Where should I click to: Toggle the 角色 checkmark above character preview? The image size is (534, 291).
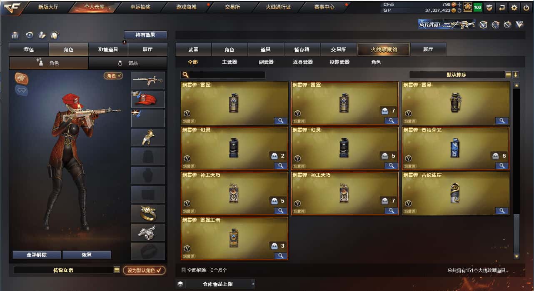point(113,75)
